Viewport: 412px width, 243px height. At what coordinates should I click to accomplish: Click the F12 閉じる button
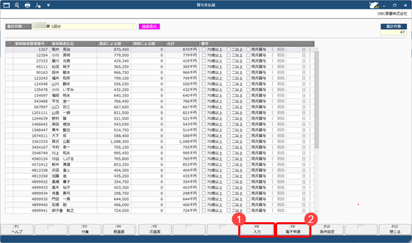click(395, 230)
